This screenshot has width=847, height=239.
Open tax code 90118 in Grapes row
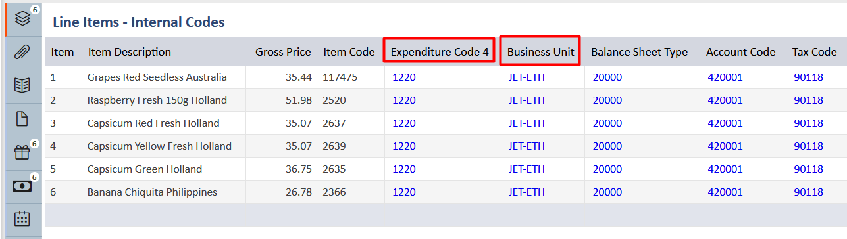pyautogui.click(x=808, y=77)
